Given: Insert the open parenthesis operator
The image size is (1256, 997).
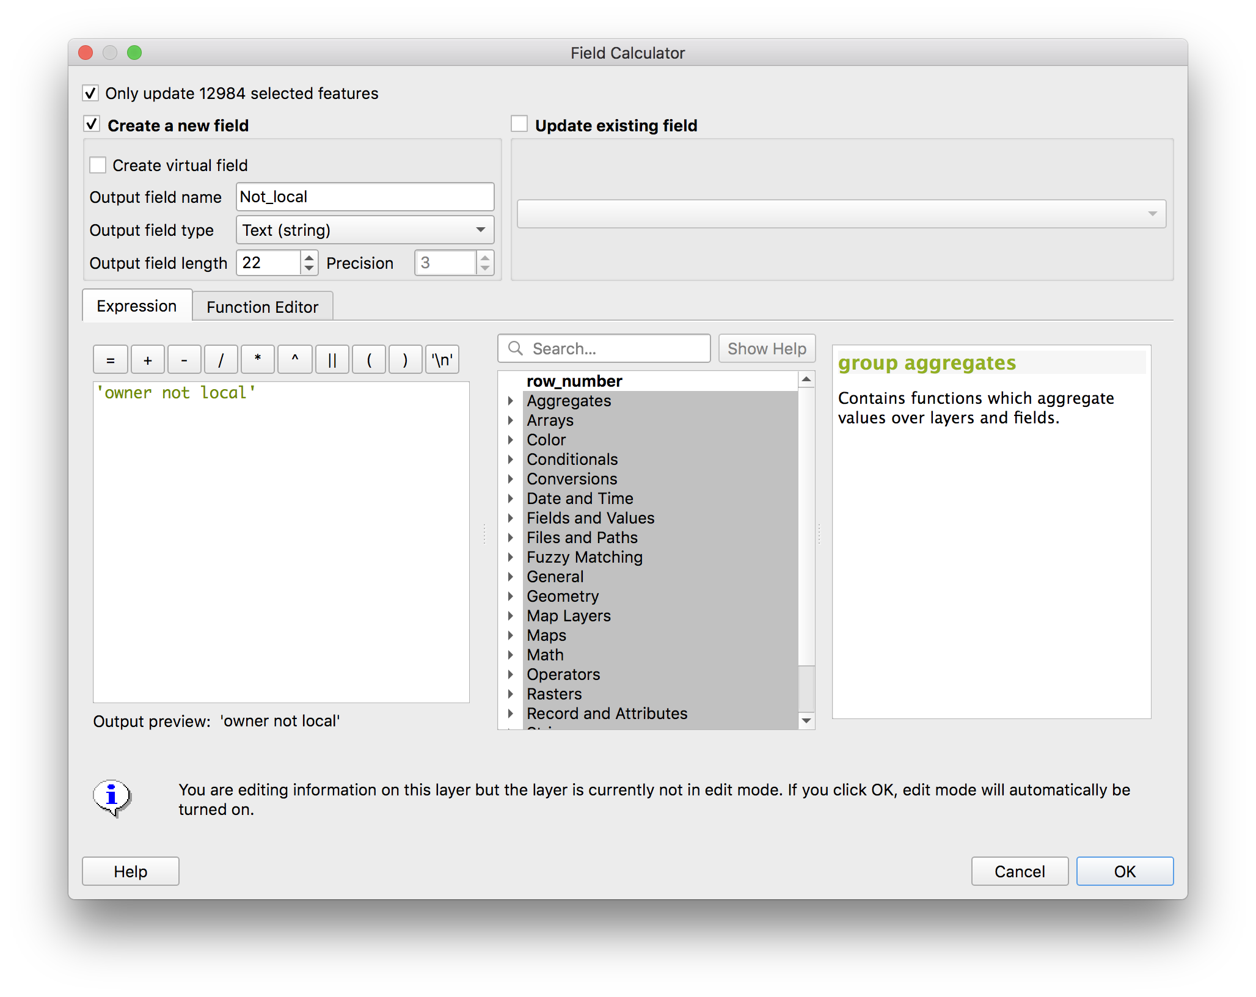Looking at the screenshot, I should tap(368, 360).
